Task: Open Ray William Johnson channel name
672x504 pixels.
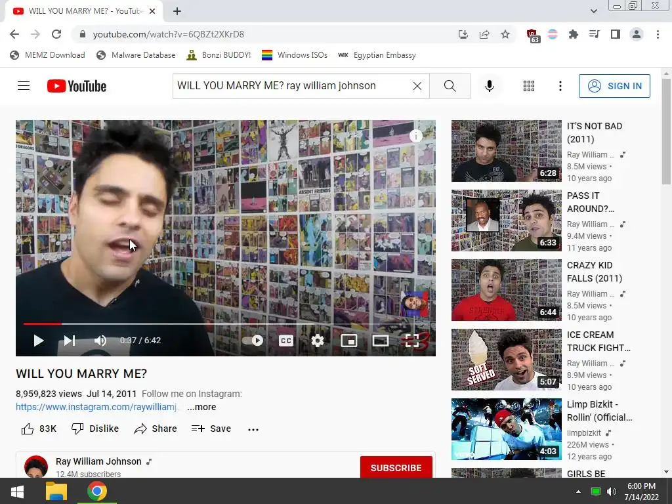Action: pos(98,461)
